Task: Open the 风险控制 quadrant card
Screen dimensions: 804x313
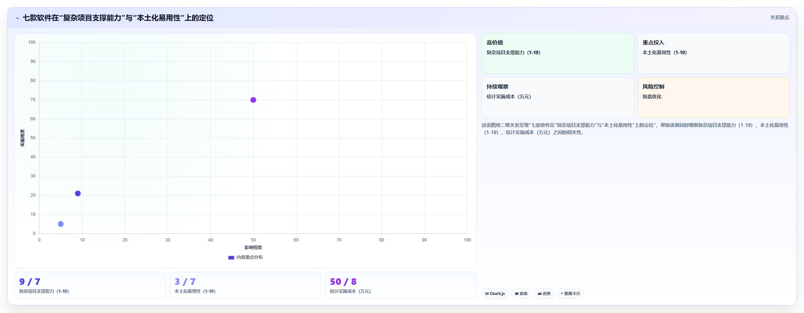Action: [x=713, y=98]
